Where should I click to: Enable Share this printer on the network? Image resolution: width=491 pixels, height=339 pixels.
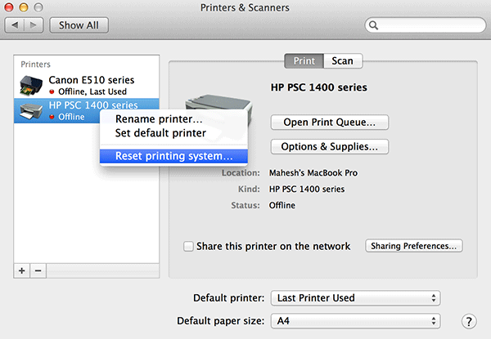189,246
